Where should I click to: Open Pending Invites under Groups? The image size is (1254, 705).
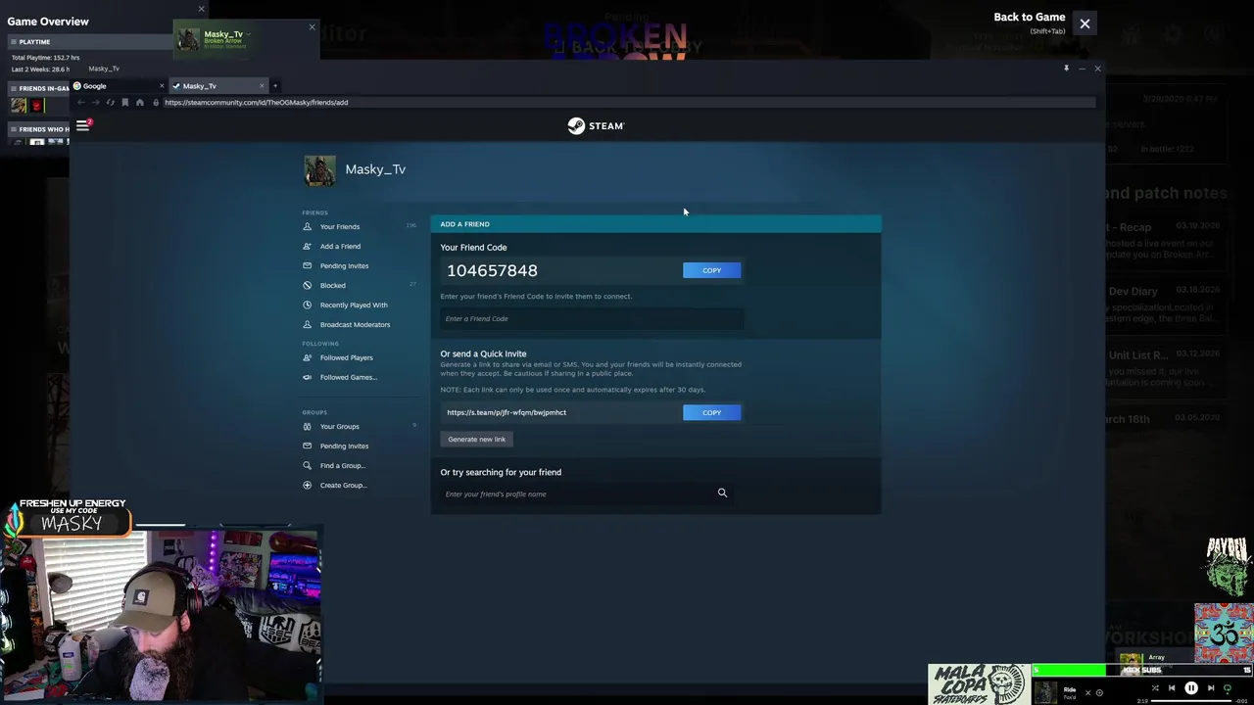pos(344,446)
